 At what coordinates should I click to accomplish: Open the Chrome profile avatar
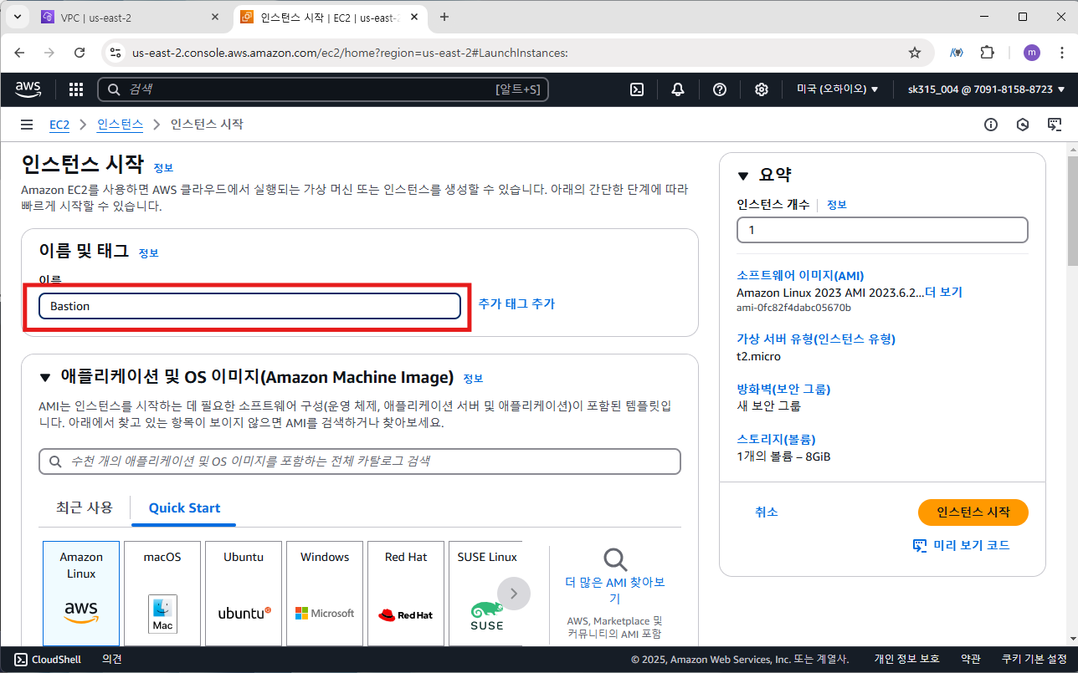[x=1032, y=53]
